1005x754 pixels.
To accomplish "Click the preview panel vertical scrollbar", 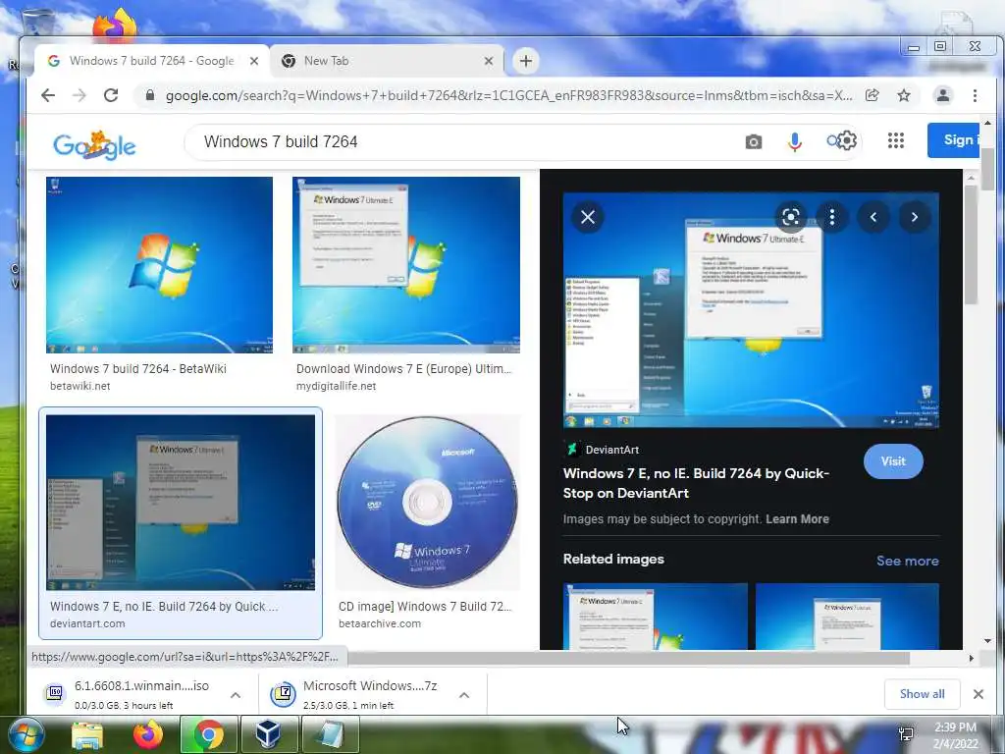I will pyautogui.click(x=971, y=245).
